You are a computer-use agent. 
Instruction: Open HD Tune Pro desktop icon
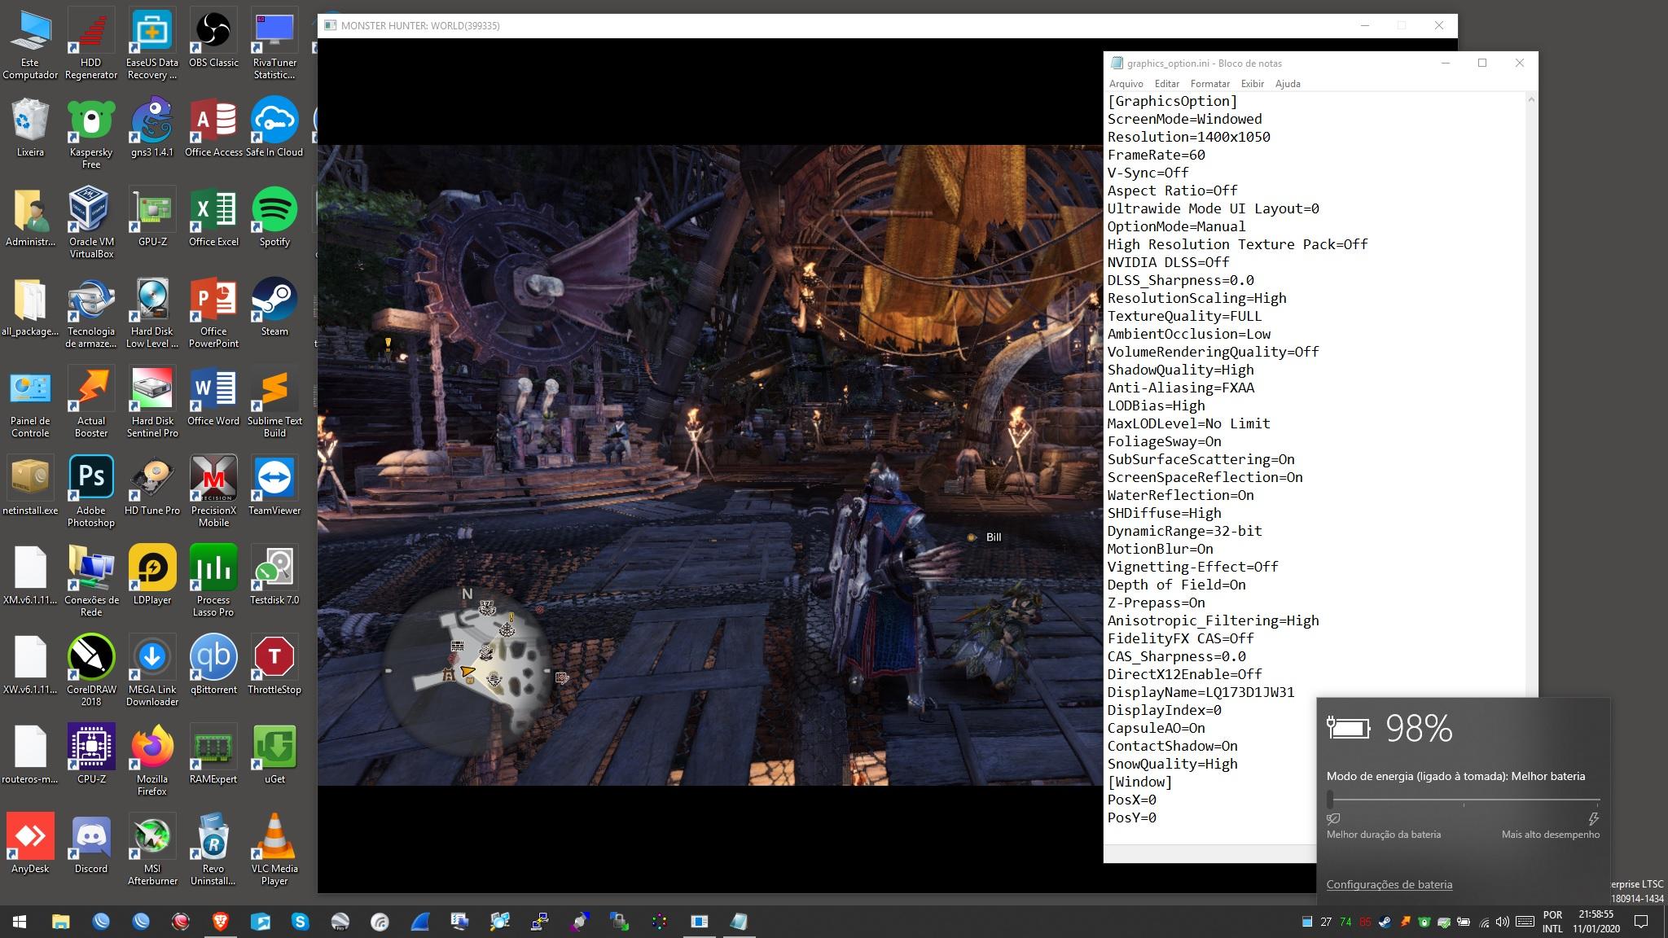(x=152, y=486)
